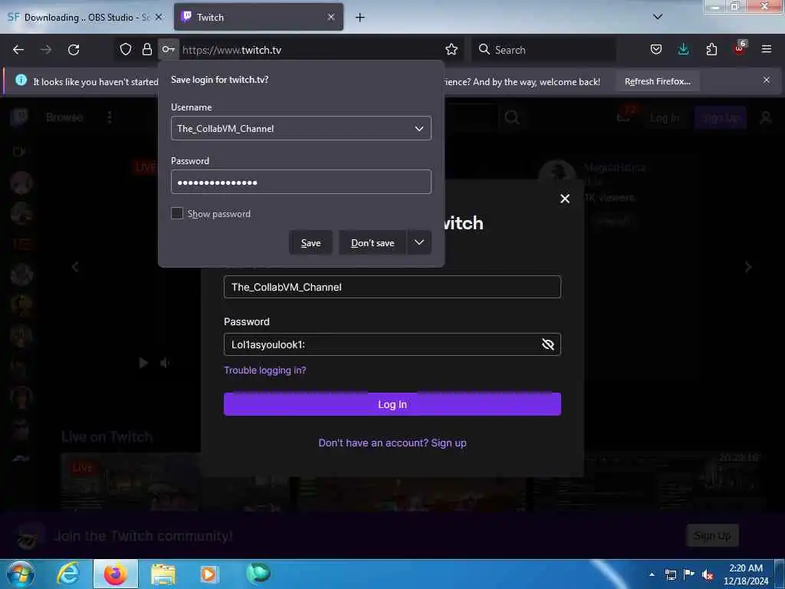Open Windows Explorer folder on the taskbar

[x=163, y=574]
